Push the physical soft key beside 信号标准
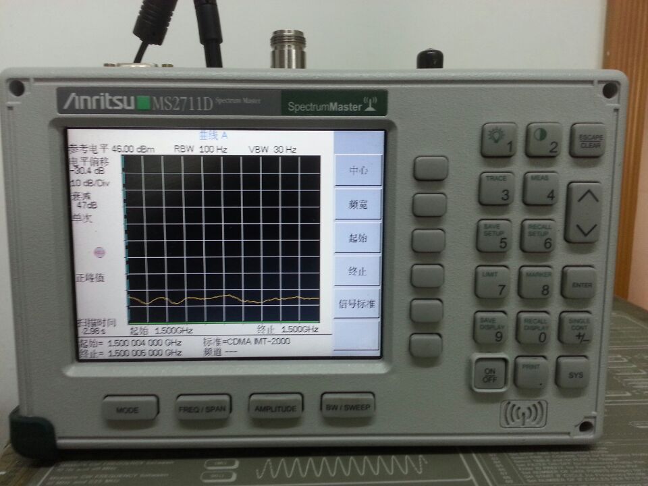 (x=427, y=310)
